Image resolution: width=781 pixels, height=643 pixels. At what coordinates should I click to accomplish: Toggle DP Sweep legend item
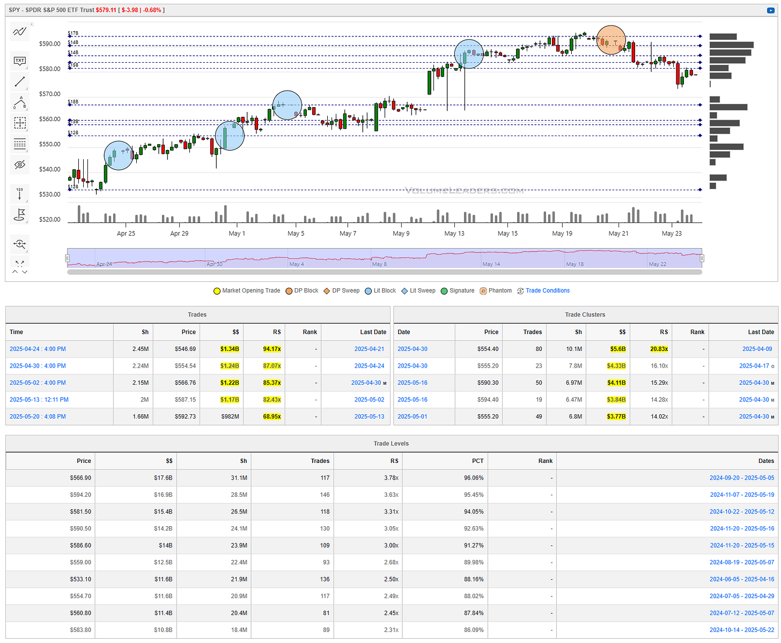[342, 291]
